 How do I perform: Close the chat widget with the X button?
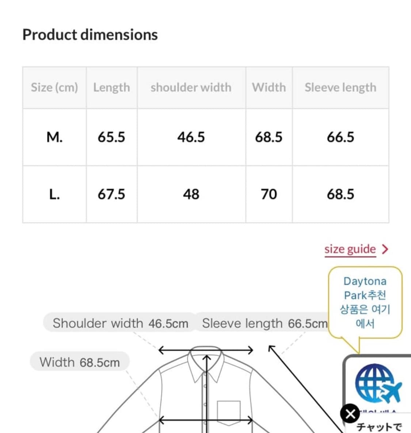(350, 414)
